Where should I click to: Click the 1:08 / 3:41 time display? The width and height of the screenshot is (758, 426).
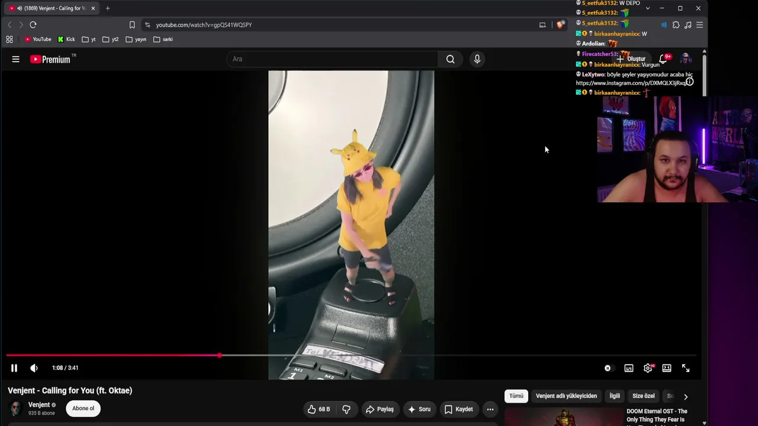point(65,368)
